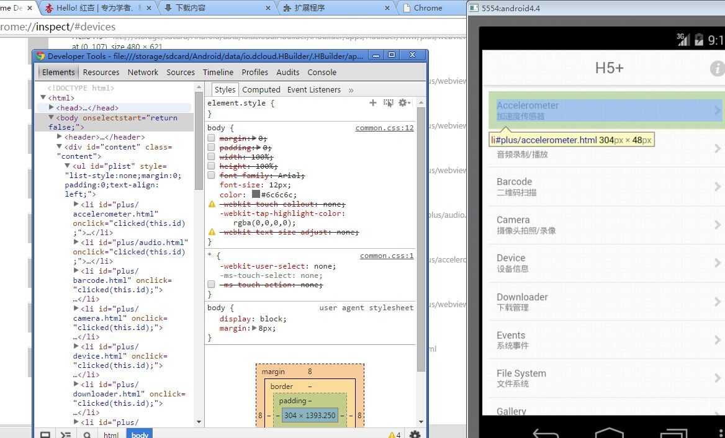The width and height of the screenshot is (725, 438).
Task: Click the Styles pane vertical scrollbar
Action: tap(421, 240)
